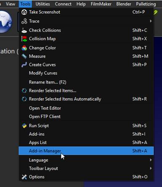
Task: Click the Options wrench icon
Action: click(x=24, y=177)
